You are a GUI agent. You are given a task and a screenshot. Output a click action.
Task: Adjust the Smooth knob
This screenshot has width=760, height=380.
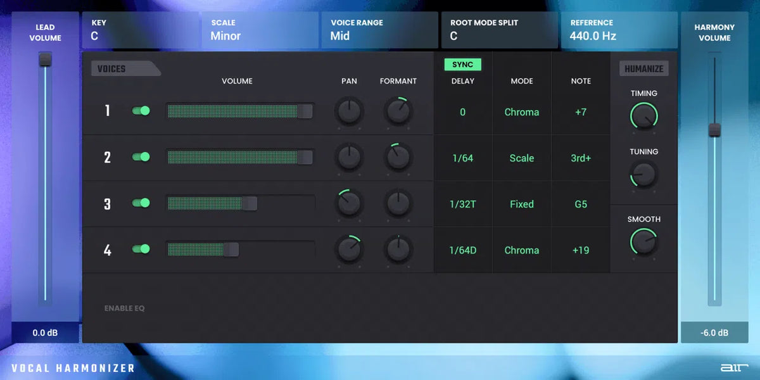[643, 243]
